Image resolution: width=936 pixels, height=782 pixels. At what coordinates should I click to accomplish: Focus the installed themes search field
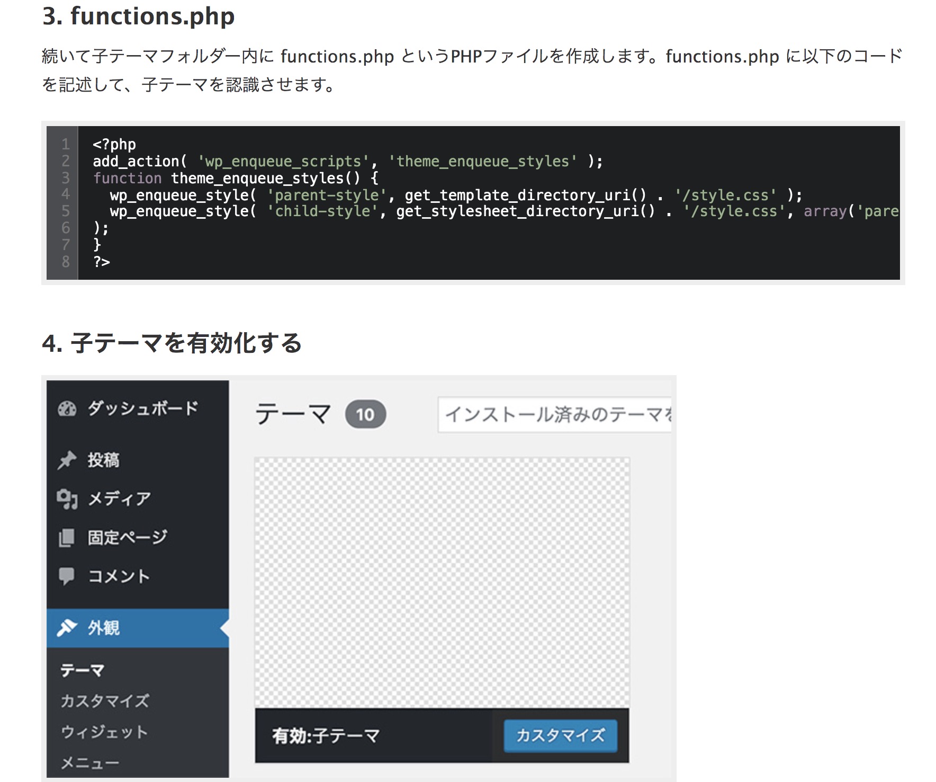(x=554, y=414)
